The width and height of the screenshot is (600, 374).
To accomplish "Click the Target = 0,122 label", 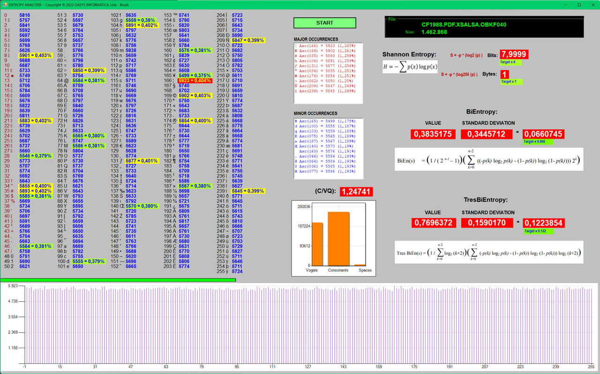I will (538, 231).
